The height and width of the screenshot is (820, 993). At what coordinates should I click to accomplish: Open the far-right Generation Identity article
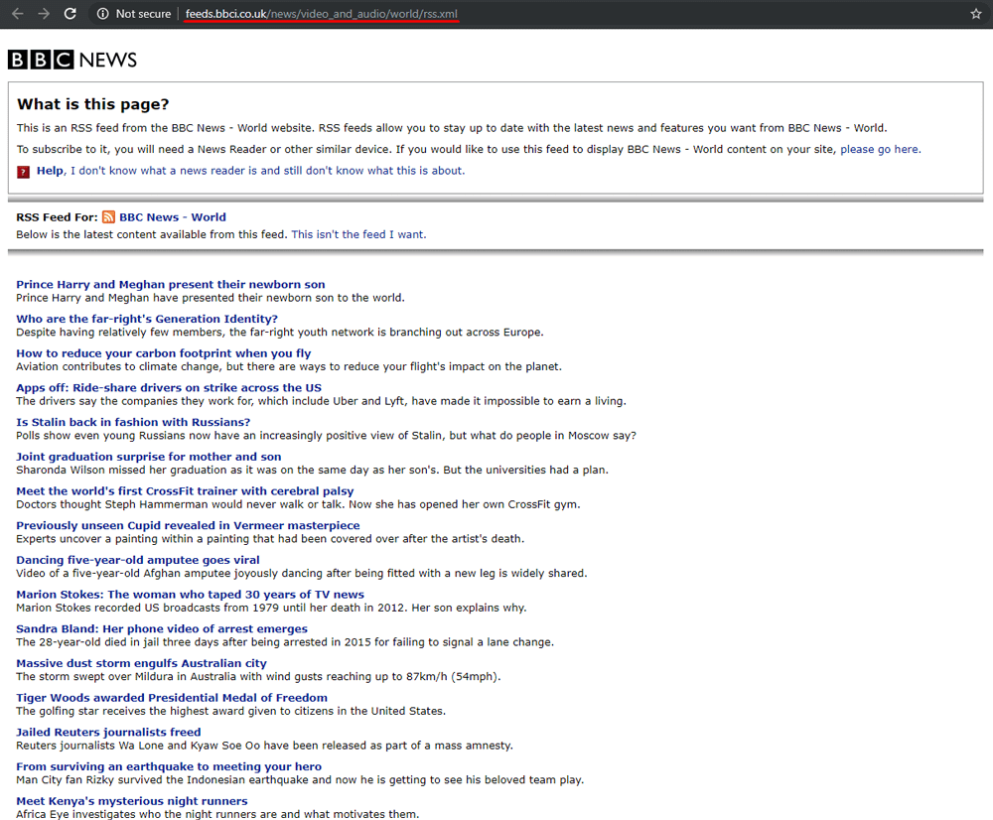(147, 319)
